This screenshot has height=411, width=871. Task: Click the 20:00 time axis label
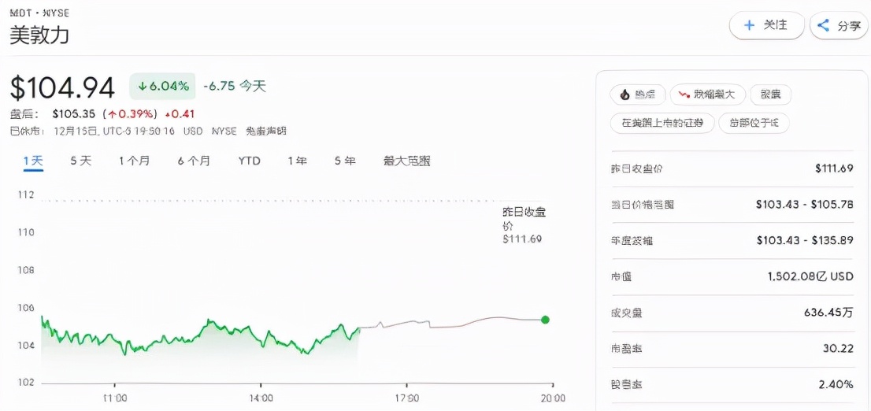pos(553,398)
